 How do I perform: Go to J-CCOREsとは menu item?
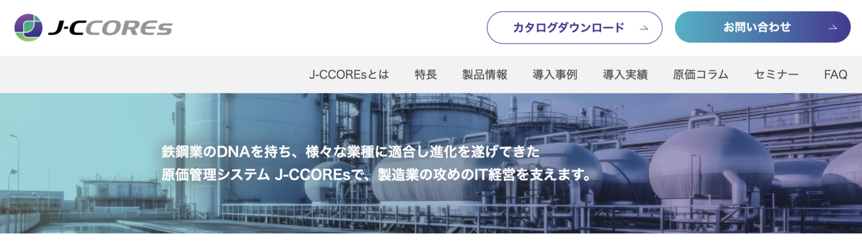tap(349, 74)
